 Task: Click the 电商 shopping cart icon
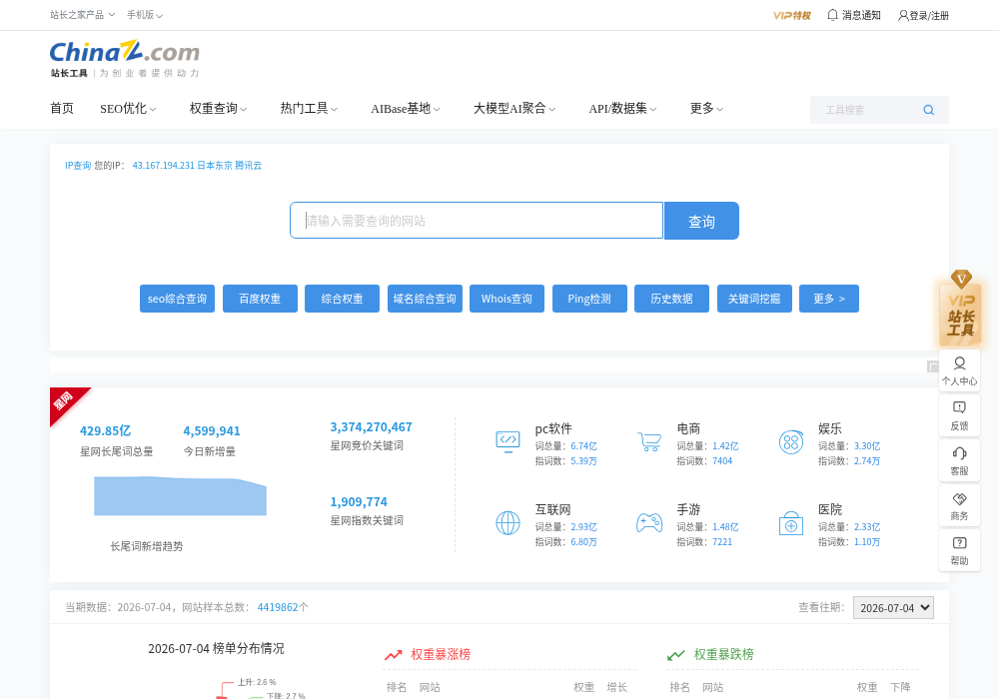click(649, 441)
